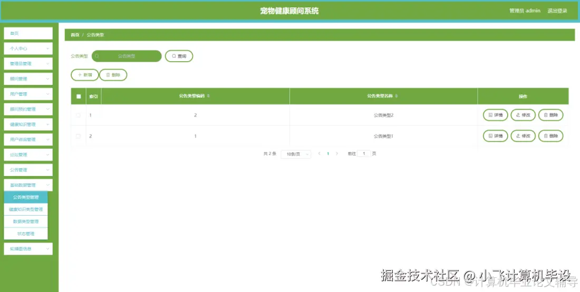Collapse 基础数据管理 sidebar menu
Image resolution: width=580 pixels, height=292 pixels.
coord(28,185)
